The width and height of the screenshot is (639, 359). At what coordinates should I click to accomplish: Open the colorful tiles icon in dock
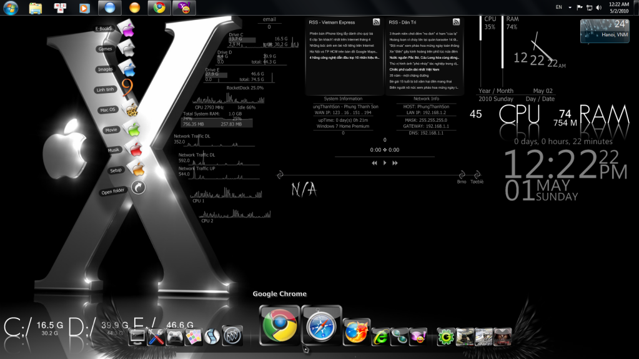(194, 337)
